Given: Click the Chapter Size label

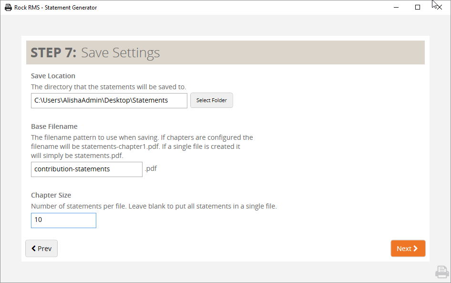Looking at the screenshot, I should (x=51, y=195).
